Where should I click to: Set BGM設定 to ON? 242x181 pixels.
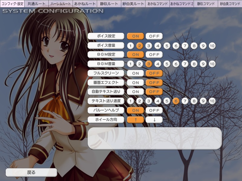click(x=136, y=55)
